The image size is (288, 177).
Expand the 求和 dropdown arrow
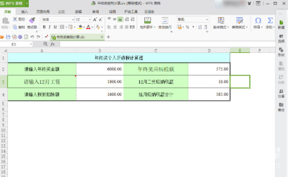click(274, 27)
